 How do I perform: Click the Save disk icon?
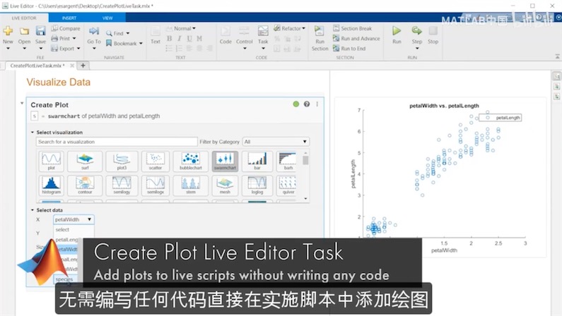pyautogui.click(x=40, y=32)
